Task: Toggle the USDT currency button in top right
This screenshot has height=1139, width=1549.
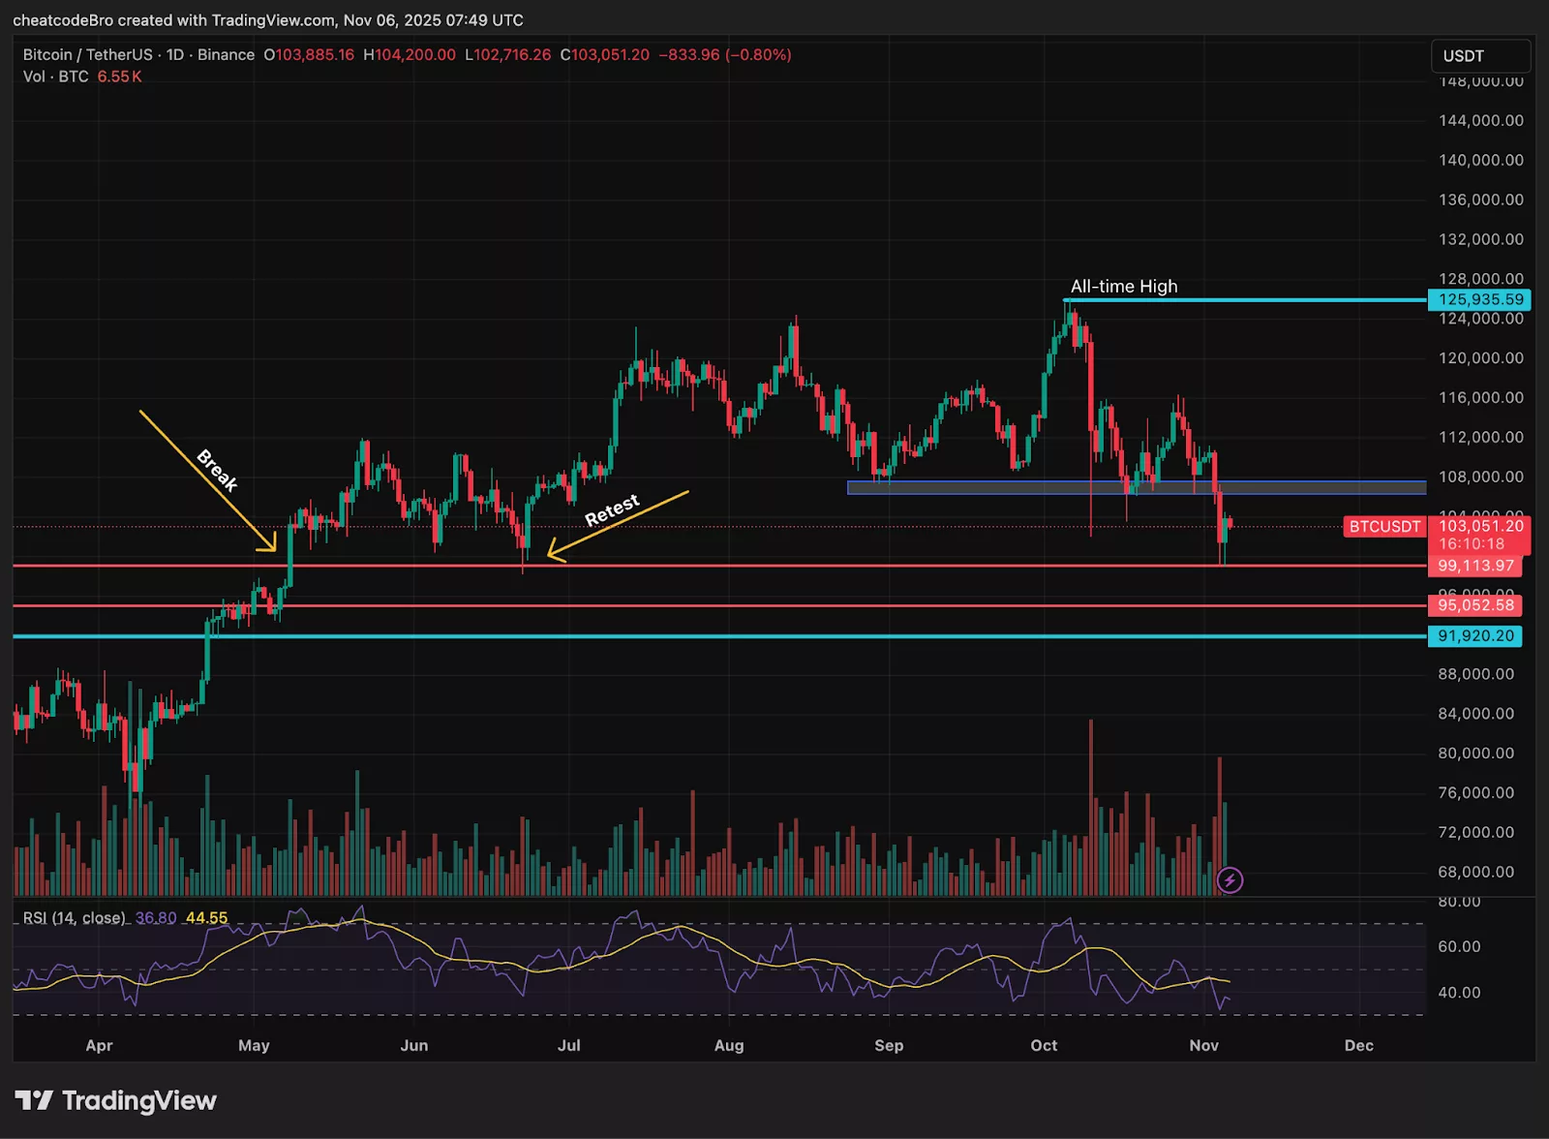Action: [x=1479, y=56]
